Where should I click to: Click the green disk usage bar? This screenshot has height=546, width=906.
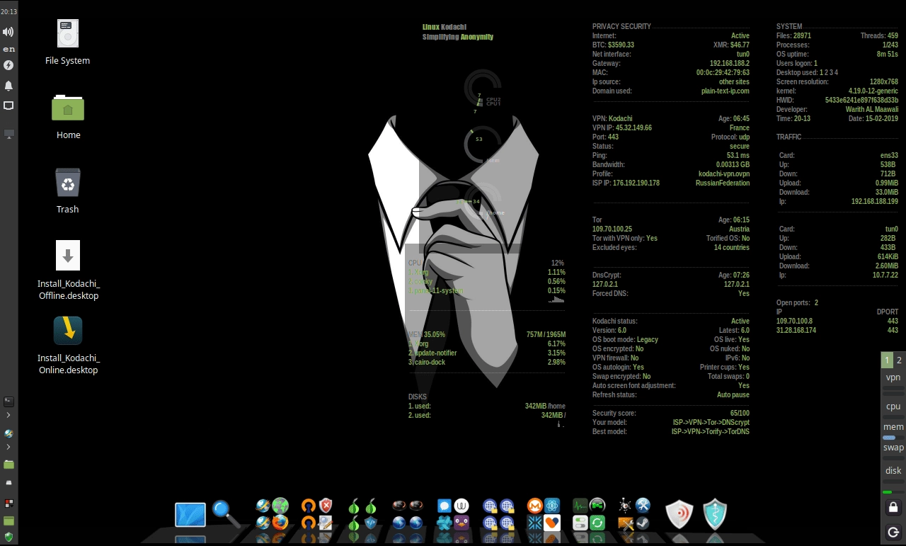893,491
